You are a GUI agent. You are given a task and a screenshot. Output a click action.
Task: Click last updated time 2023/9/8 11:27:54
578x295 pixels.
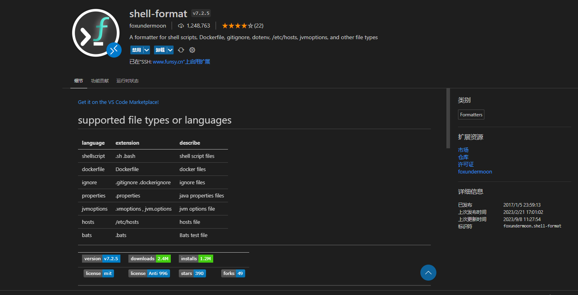point(522,219)
